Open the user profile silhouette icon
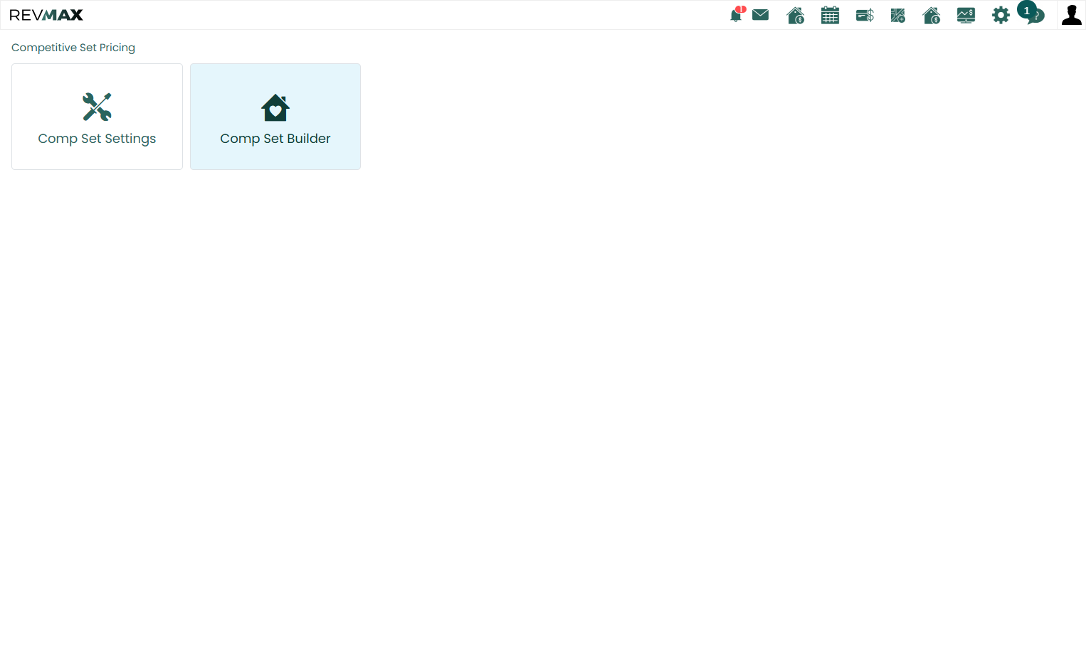1086x650 pixels. click(1072, 15)
